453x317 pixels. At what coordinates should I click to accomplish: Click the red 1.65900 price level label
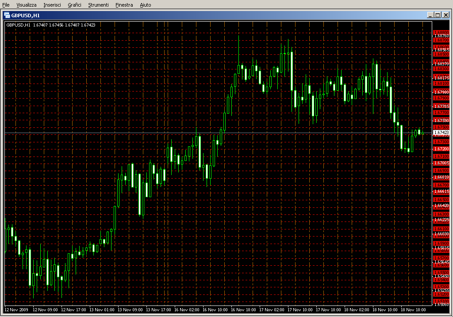click(x=441, y=243)
